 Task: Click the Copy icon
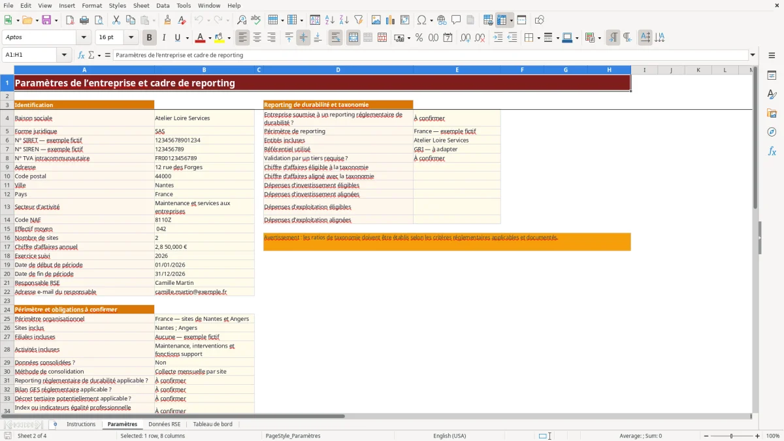coord(130,20)
